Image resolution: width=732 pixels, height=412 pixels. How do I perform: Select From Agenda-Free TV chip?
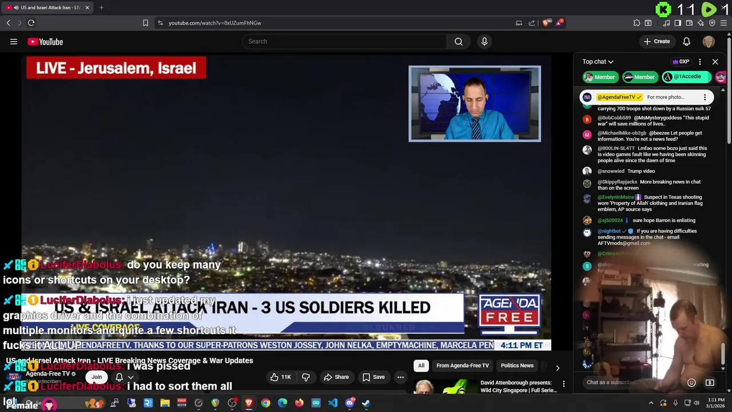pyautogui.click(x=463, y=366)
